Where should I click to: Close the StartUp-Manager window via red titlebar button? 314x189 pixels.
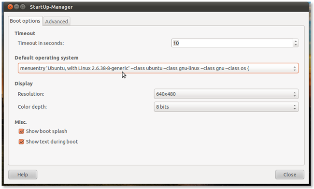click(10, 7)
